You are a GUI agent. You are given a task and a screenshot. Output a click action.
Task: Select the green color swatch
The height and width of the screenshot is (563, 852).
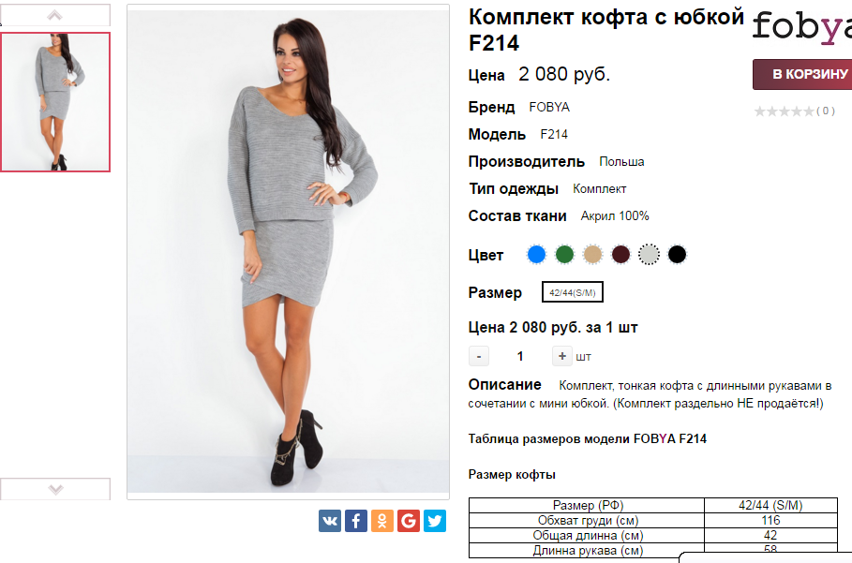[x=564, y=254]
